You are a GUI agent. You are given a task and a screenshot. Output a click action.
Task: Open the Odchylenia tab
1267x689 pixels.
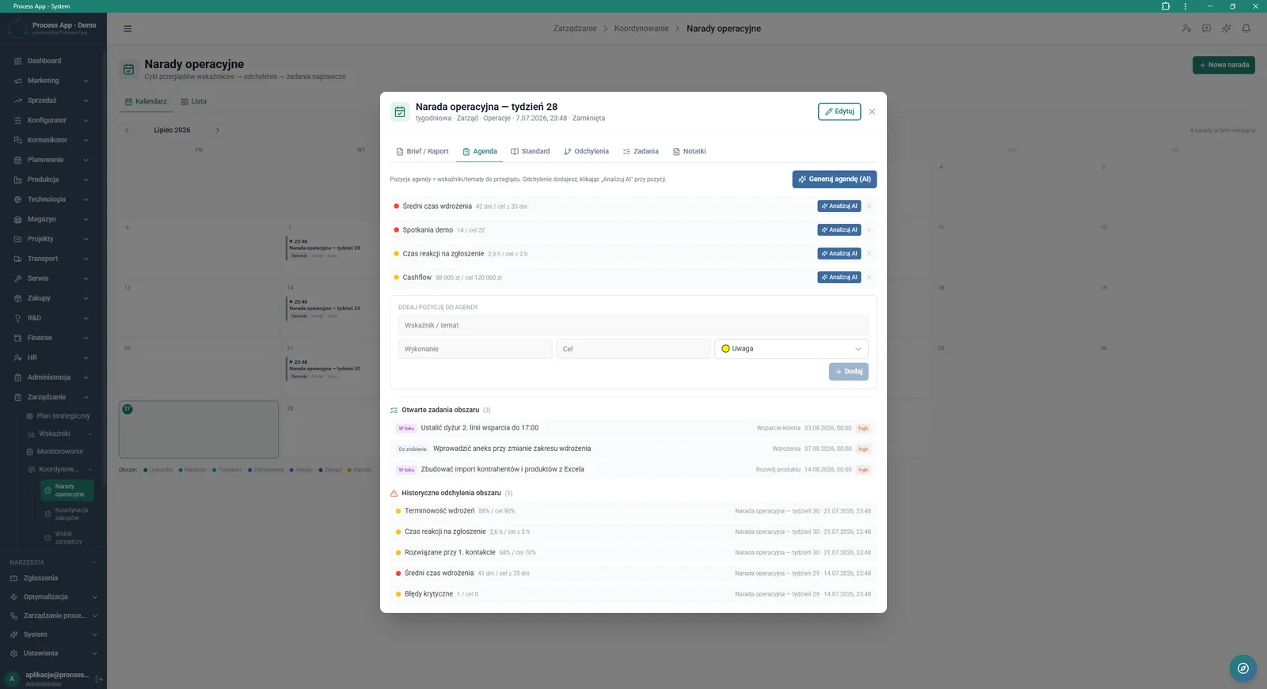coord(586,152)
